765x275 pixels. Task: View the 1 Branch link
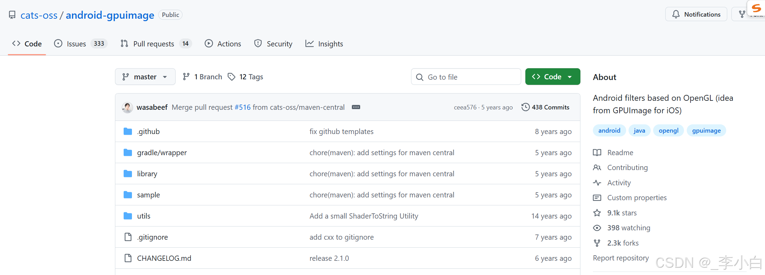coord(203,77)
